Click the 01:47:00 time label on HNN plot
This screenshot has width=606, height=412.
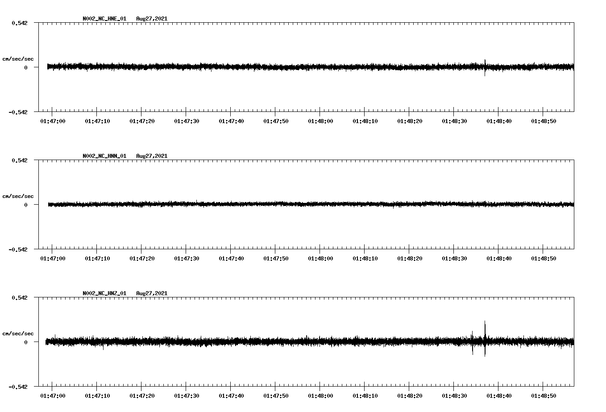53,258
